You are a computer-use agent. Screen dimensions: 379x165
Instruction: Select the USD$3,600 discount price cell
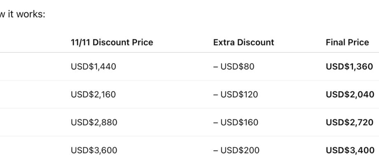click(x=94, y=151)
